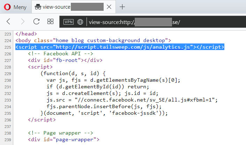Click the closing </script> tag on line 236
Viewport: 246px width, 145px height.
coord(42,120)
